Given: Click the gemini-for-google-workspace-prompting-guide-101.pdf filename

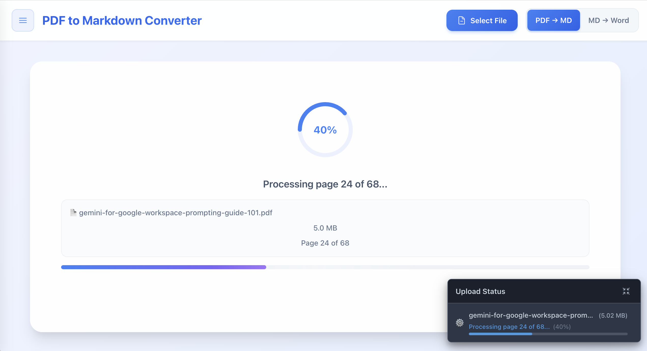Looking at the screenshot, I should coord(176,213).
